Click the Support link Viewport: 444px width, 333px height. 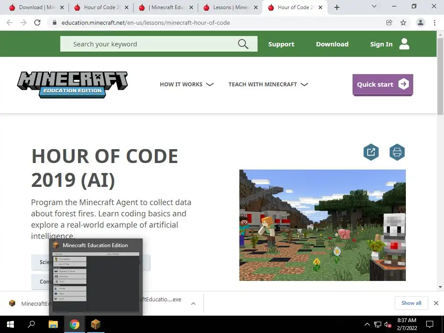281,44
